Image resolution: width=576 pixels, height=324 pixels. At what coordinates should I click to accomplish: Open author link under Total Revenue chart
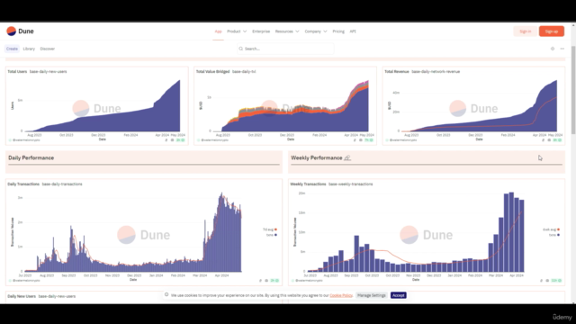coord(403,140)
